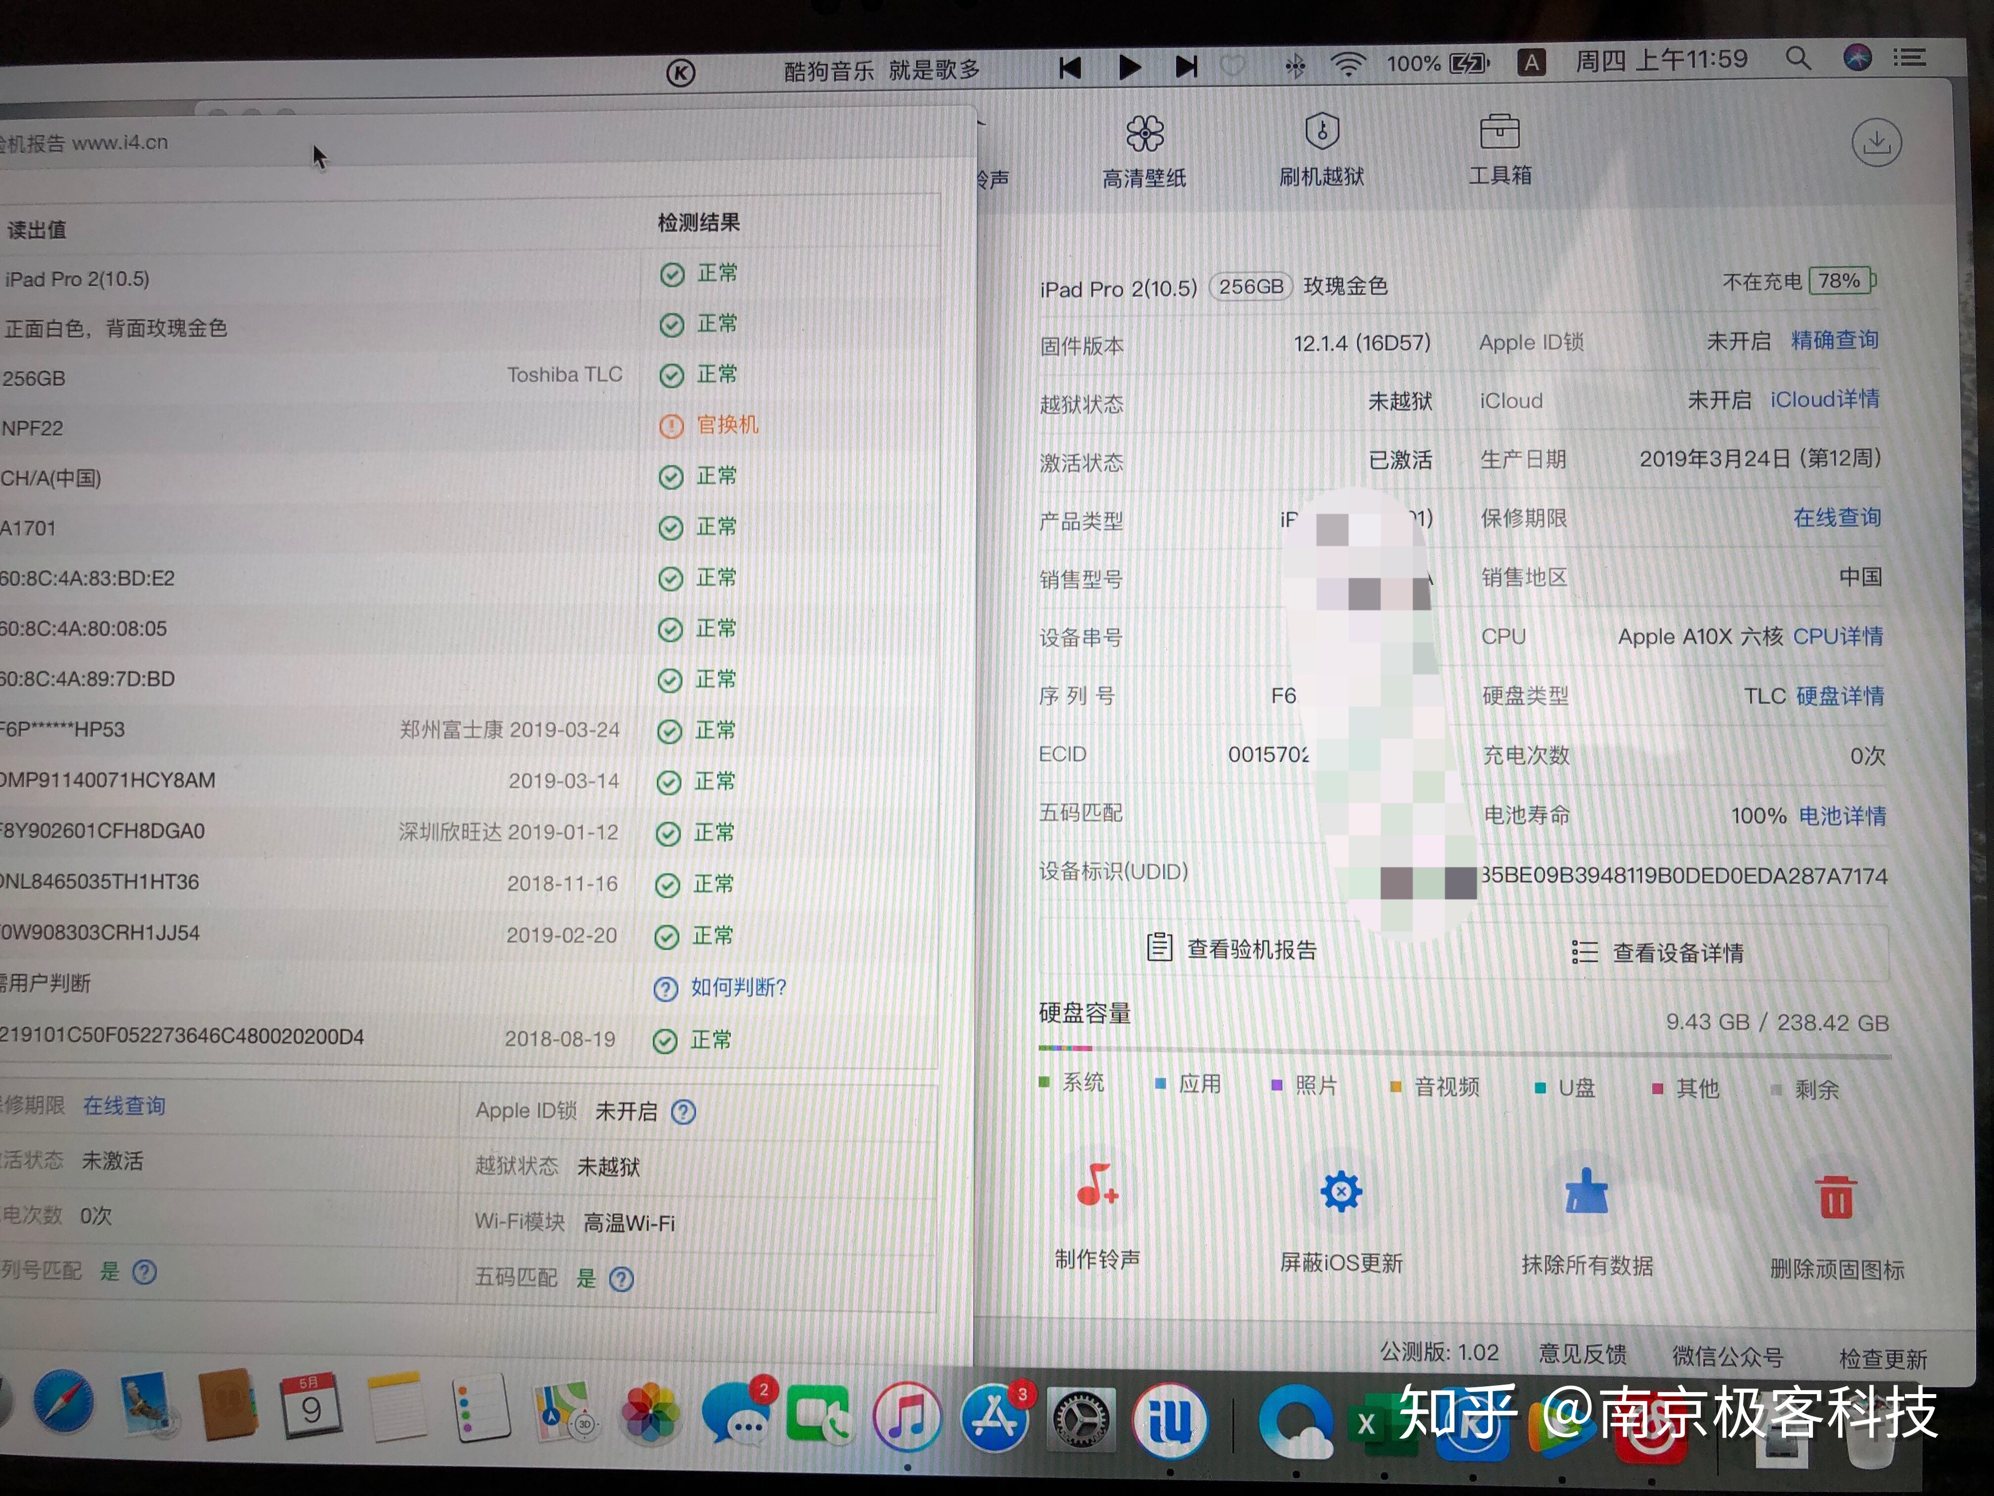Open Spotlight search magnifier
This screenshot has width=1994, height=1496.
tap(1798, 58)
